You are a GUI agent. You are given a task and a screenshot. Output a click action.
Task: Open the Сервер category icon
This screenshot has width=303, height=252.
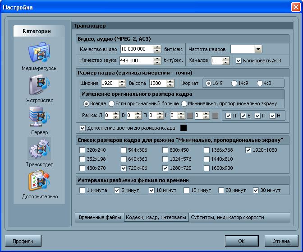[40, 117]
